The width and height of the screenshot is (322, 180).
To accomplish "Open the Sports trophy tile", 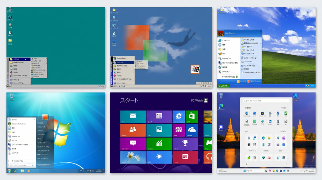I will 185,144.
